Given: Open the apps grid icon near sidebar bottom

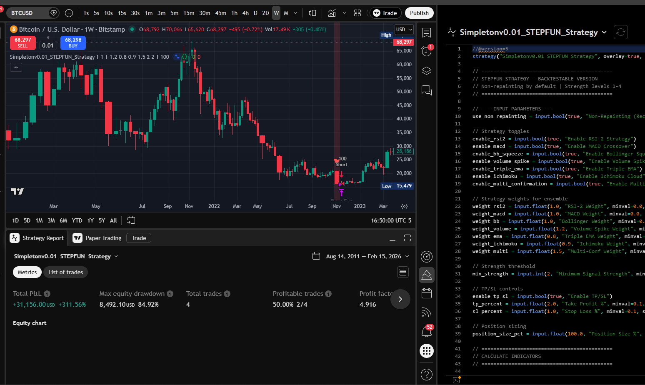Looking at the screenshot, I should [426, 351].
